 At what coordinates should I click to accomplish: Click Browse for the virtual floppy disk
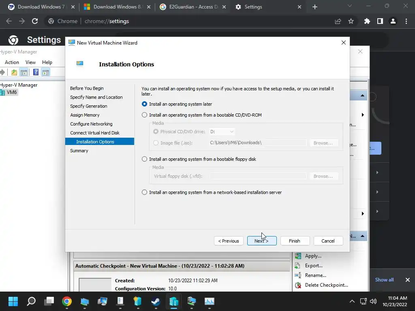[324, 176]
